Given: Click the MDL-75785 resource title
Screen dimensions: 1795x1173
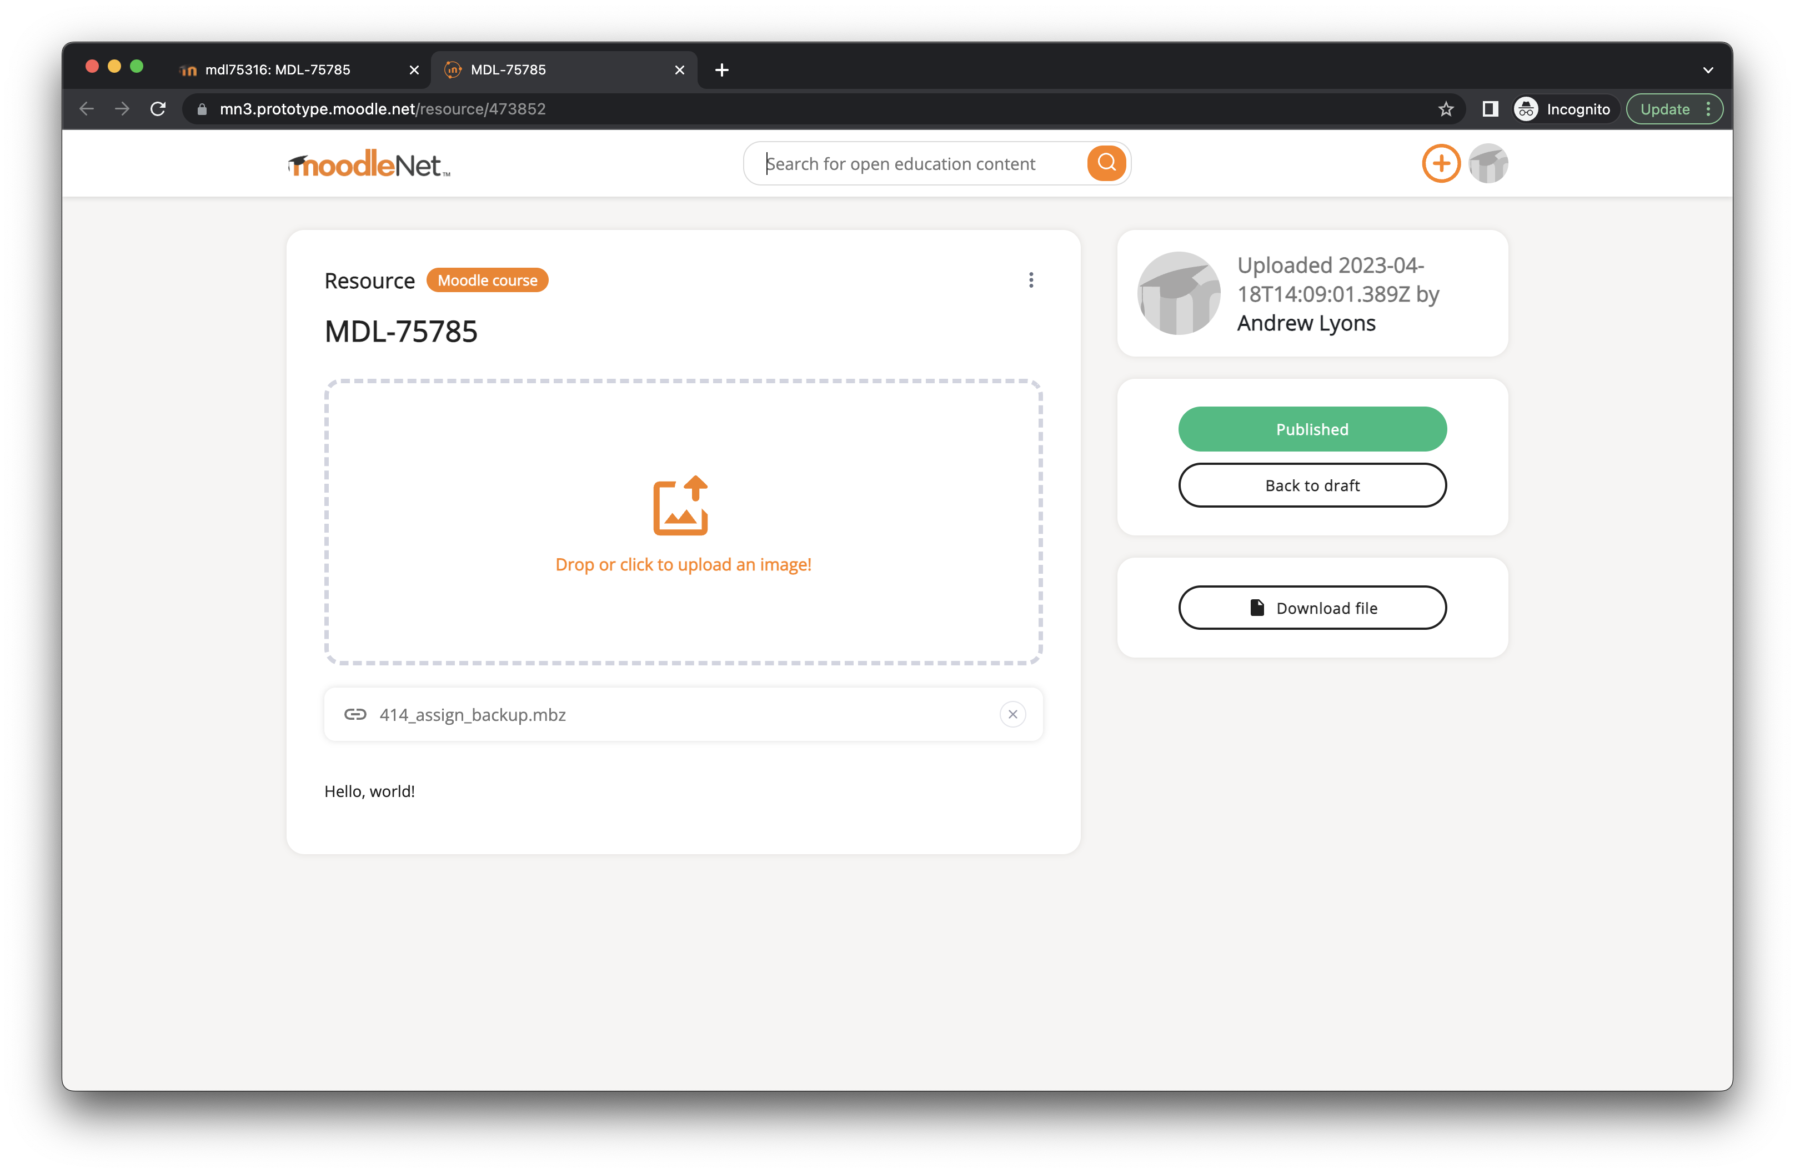Looking at the screenshot, I should click(401, 331).
